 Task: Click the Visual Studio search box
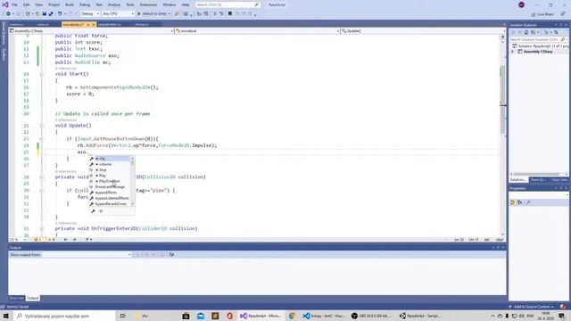point(228,4)
